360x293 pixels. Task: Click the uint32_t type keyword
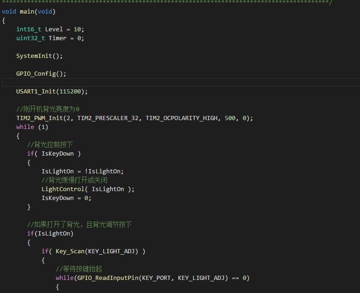[x=30, y=38]
